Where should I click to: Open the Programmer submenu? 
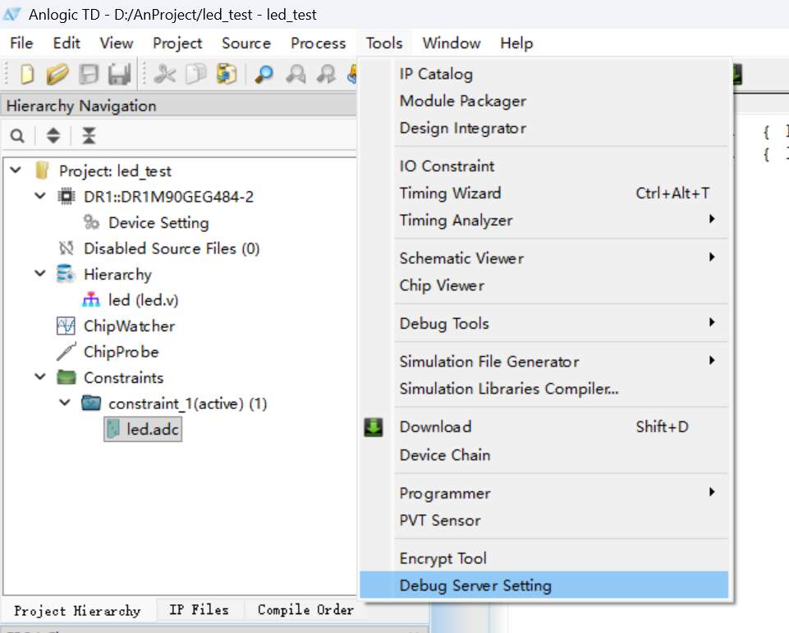click(x=544, y=493)
